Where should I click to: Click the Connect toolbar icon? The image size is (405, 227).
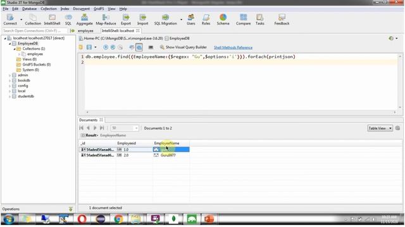(10, 20)
